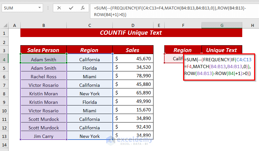
Task: Click the Rachel Ross cell
Action: [43, 76]
